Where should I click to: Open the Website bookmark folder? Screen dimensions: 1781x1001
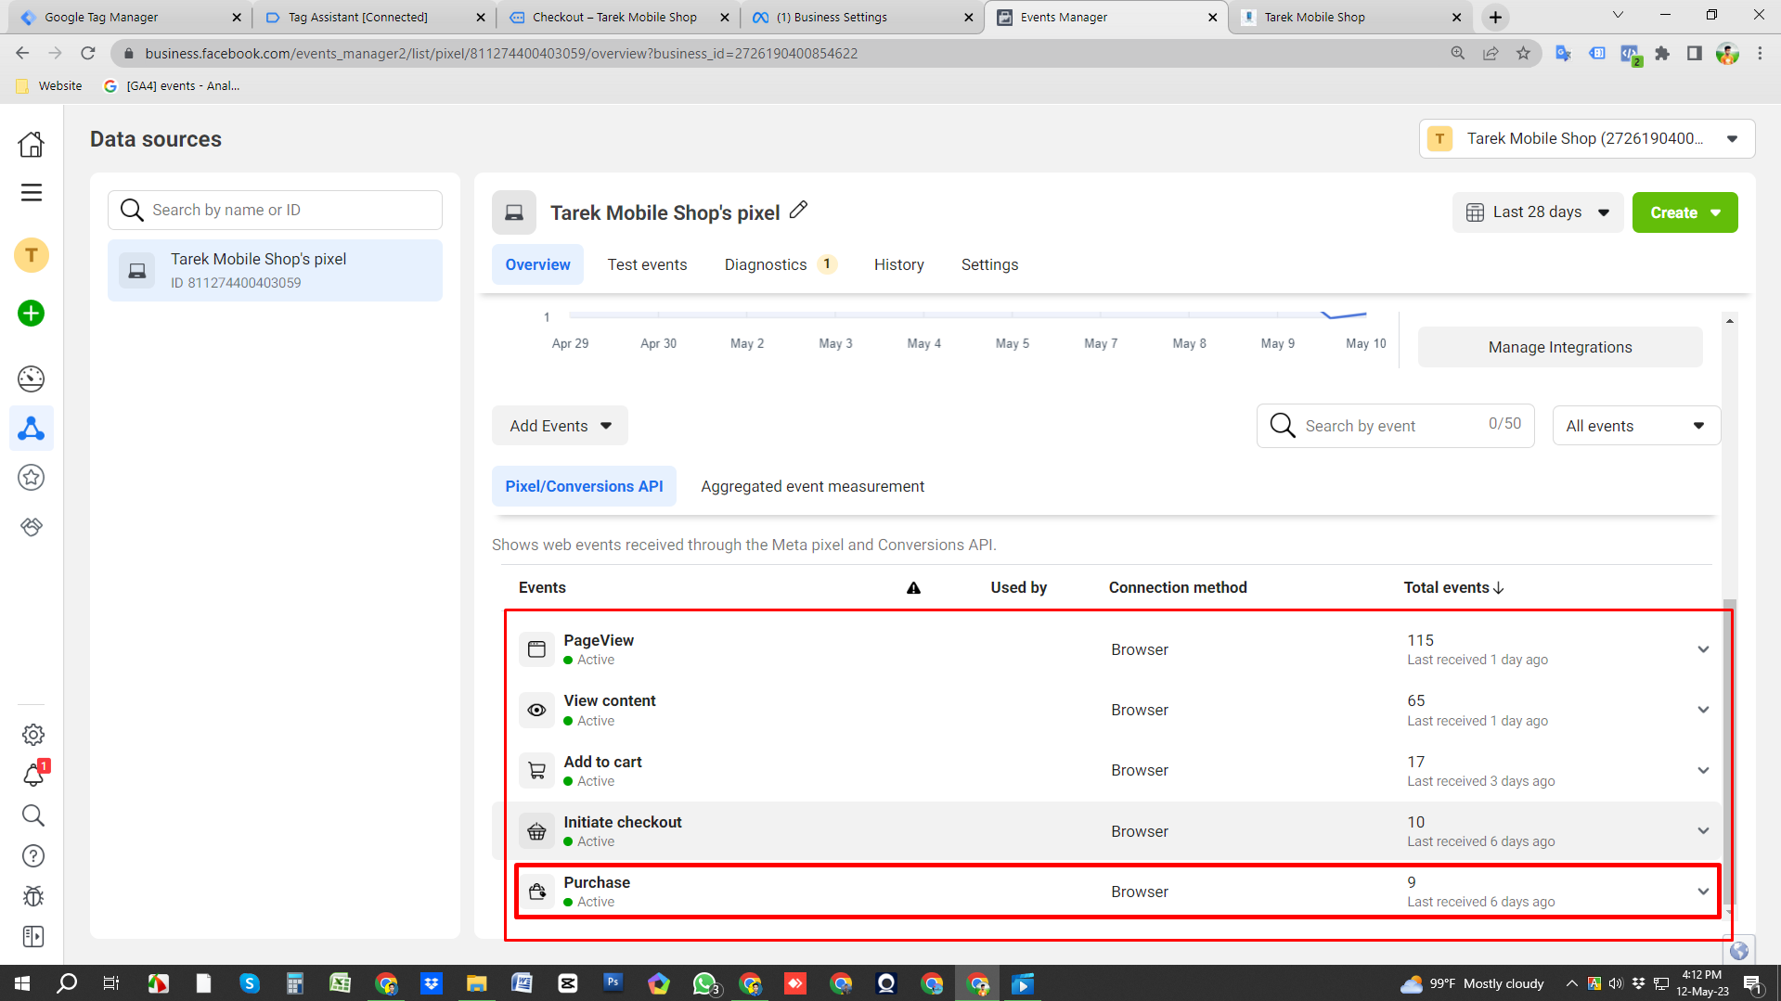pos(49,85)
